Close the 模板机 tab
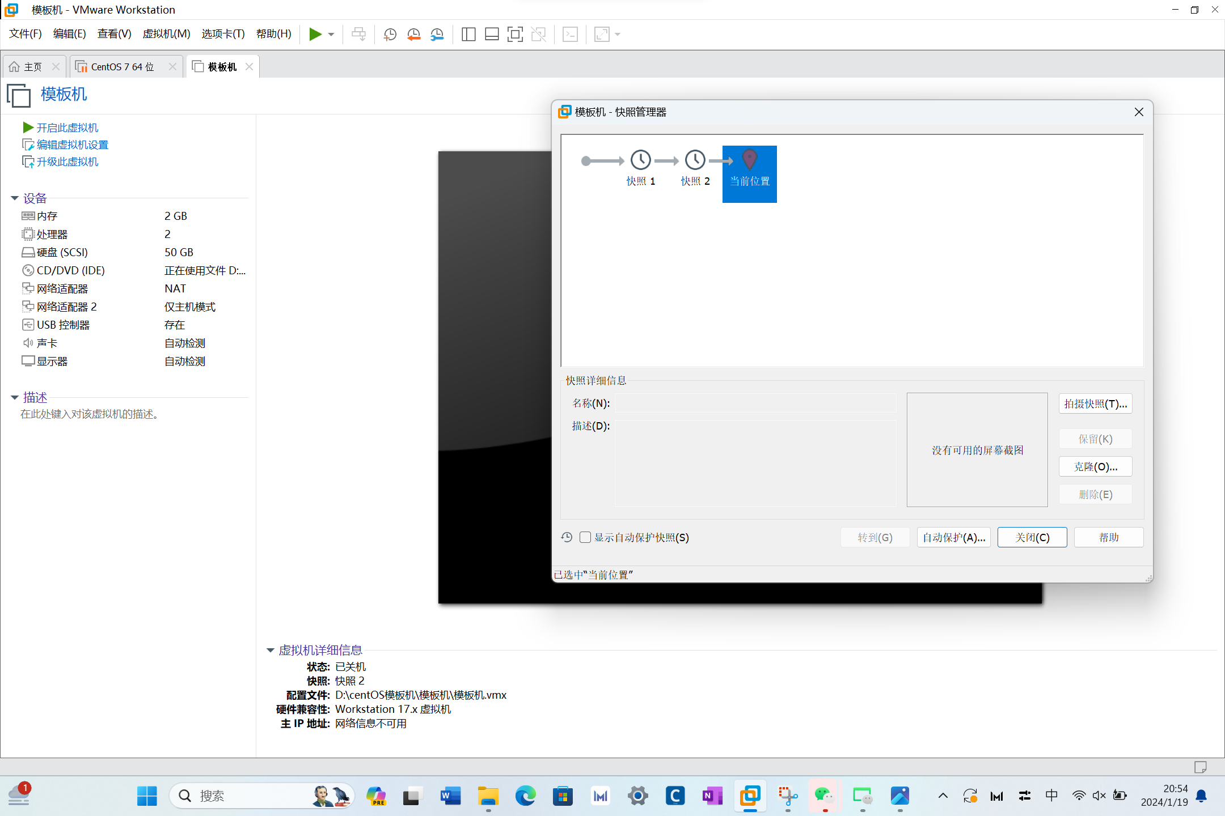 point(249,67)
